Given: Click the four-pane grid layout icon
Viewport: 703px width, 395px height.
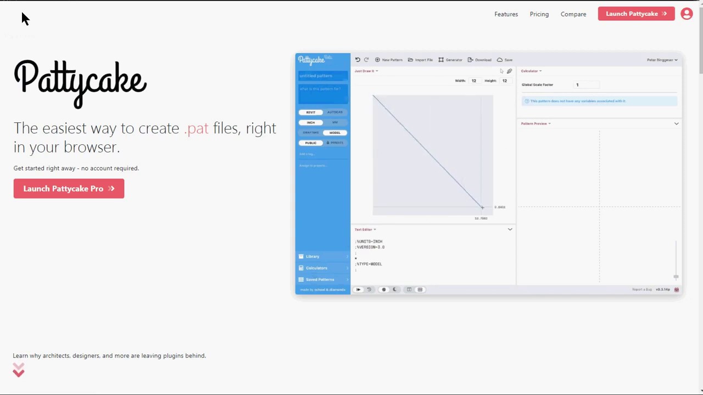Looking at the screenshot, I should point(420,290).
